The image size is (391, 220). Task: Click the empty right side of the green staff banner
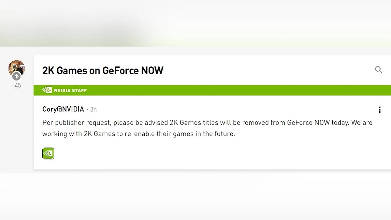click(261, 90)
